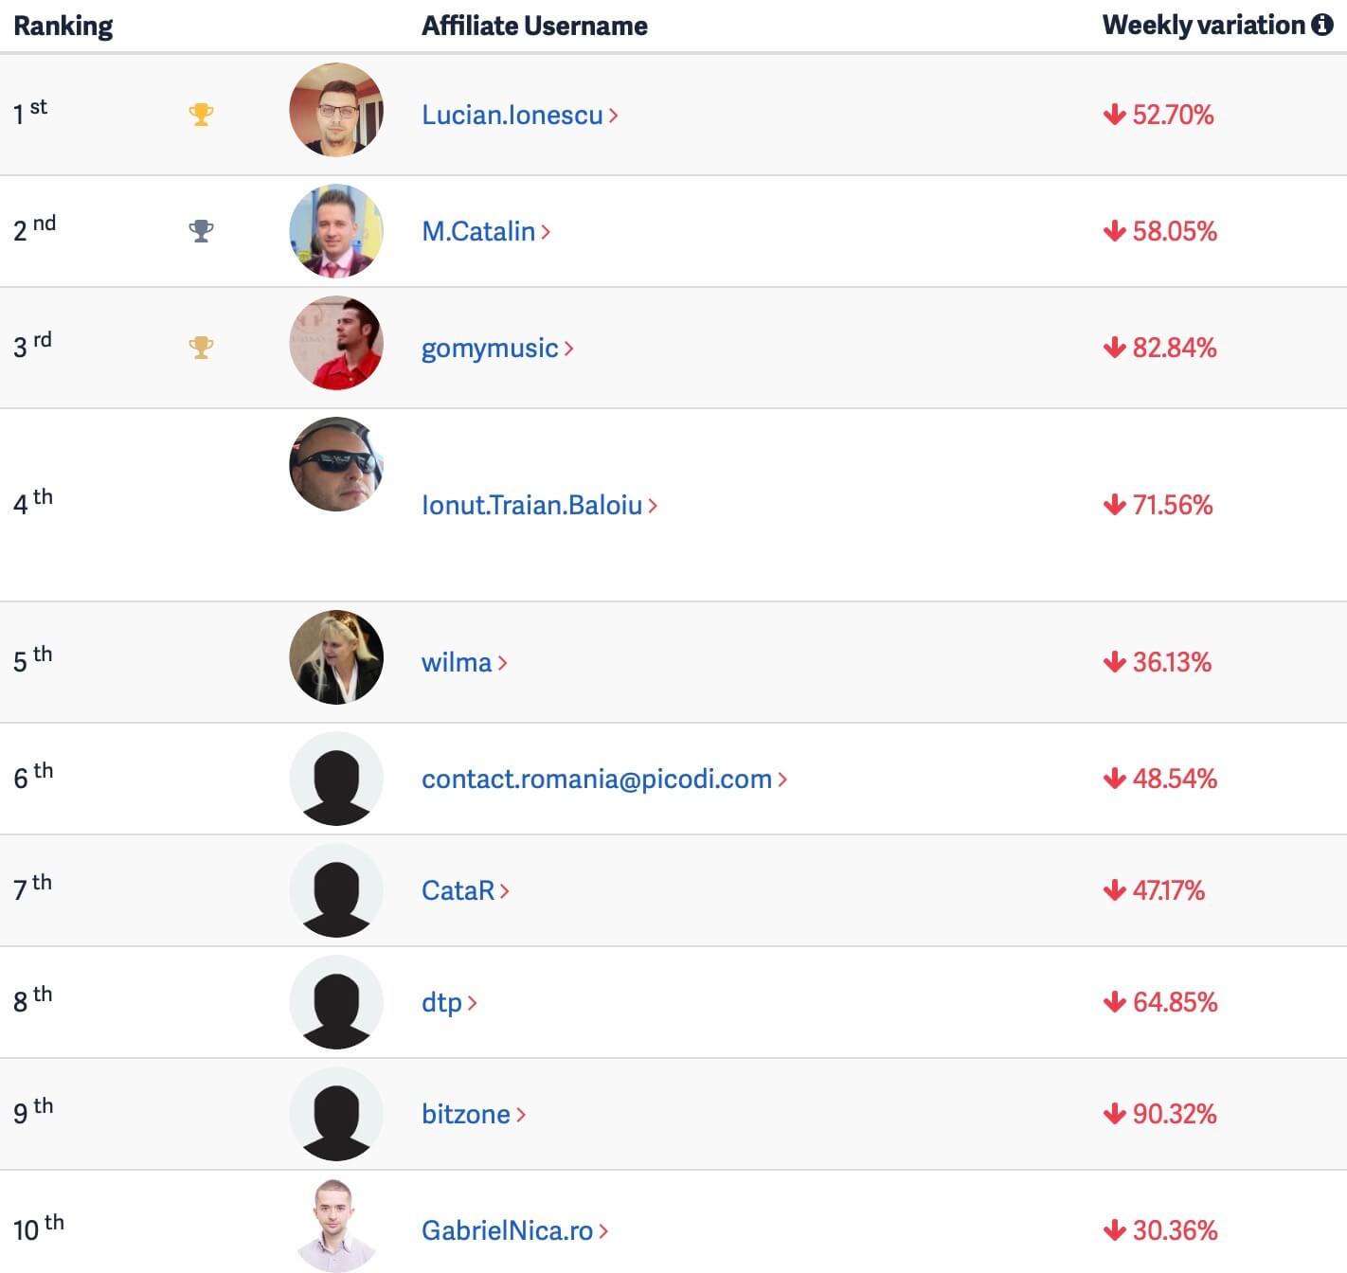The image size is (1347, 1273).
Task: Click the Affiliate Username column header
Action: click(534, 26)
